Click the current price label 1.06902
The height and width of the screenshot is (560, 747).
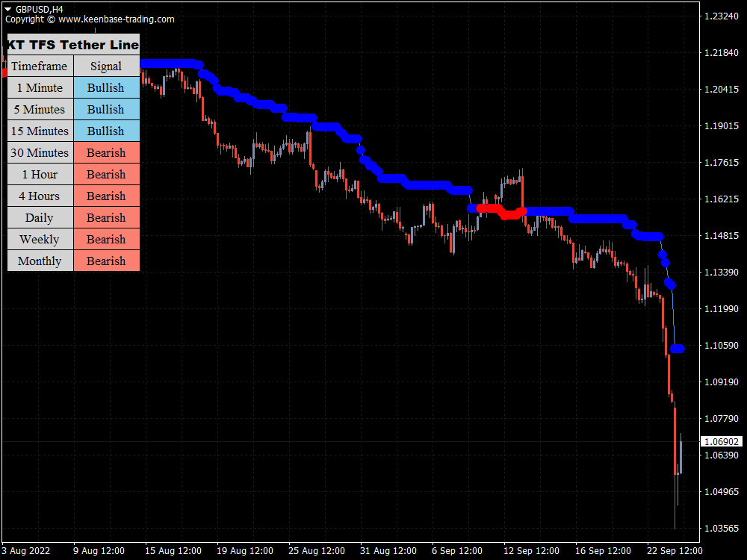coord(722,442)
